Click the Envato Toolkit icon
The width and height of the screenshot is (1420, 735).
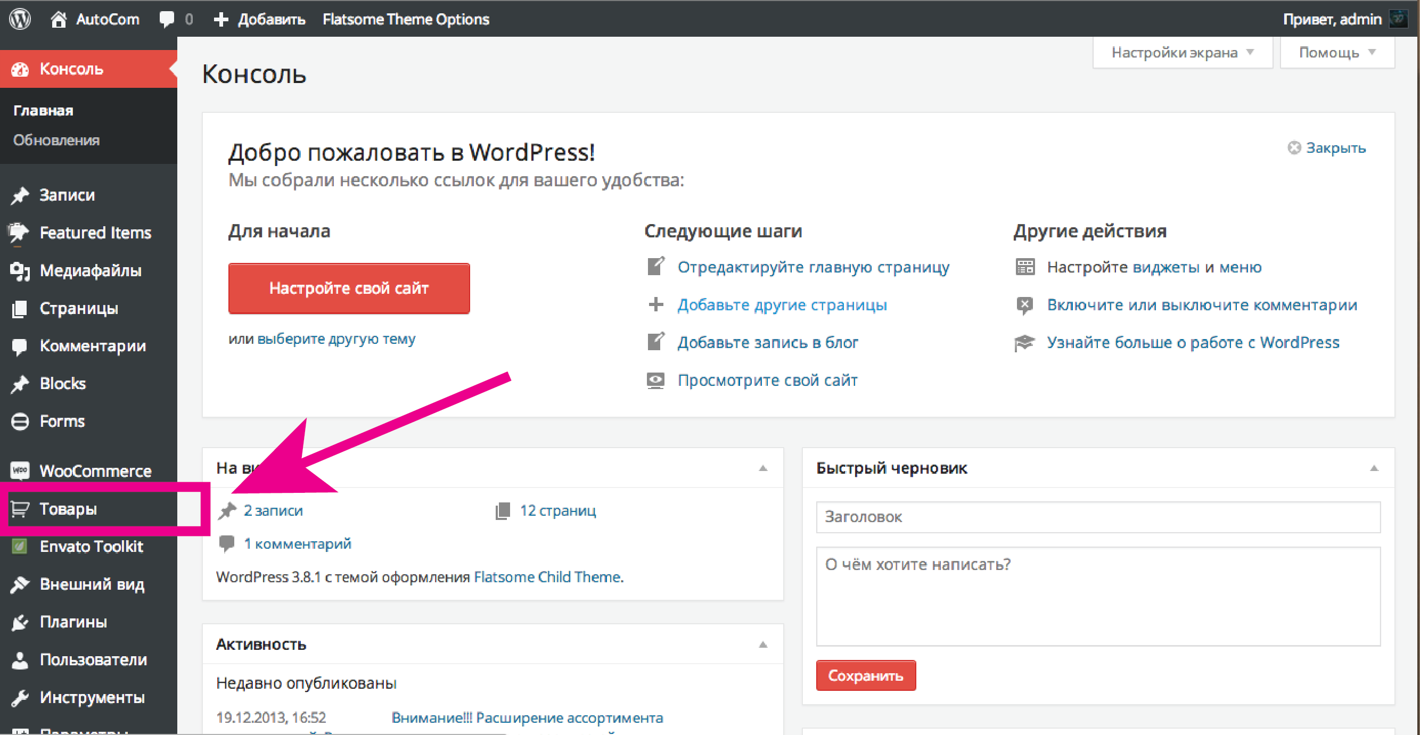tap(20, 547)
